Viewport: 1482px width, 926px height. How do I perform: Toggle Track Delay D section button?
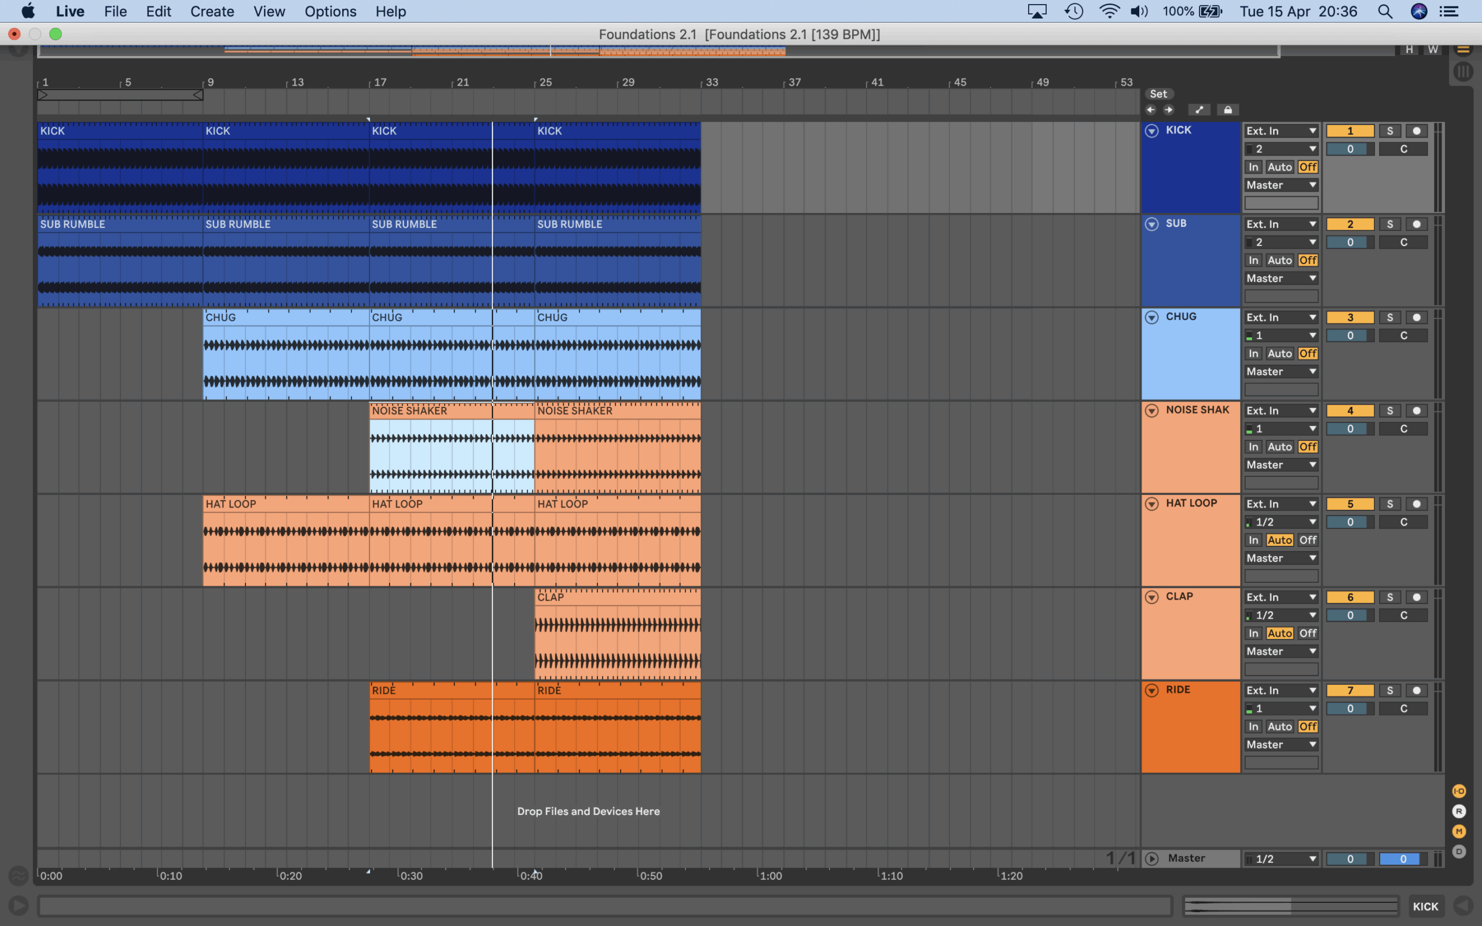pyautogui.click(x=1459, y=851)
